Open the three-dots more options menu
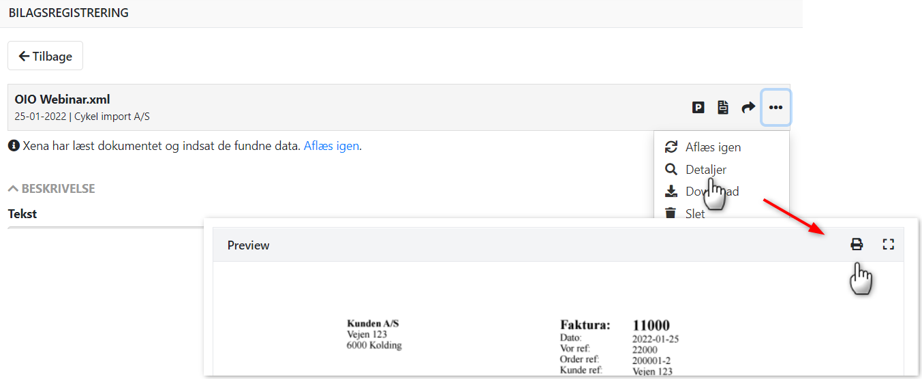The height and width of the screenshot is (379, 922). click(x=775, y=107)
